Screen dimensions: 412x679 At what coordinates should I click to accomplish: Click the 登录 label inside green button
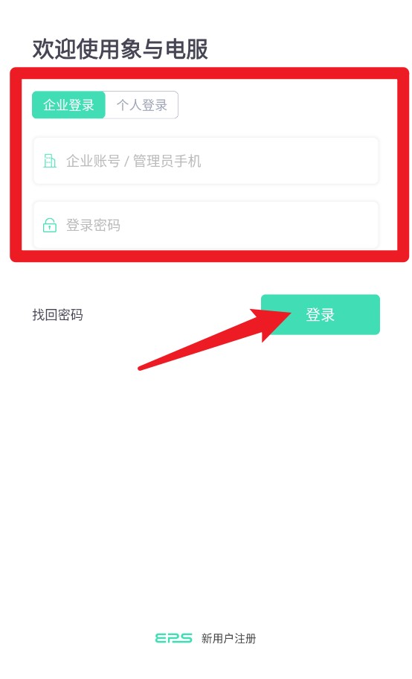[321, 315]
